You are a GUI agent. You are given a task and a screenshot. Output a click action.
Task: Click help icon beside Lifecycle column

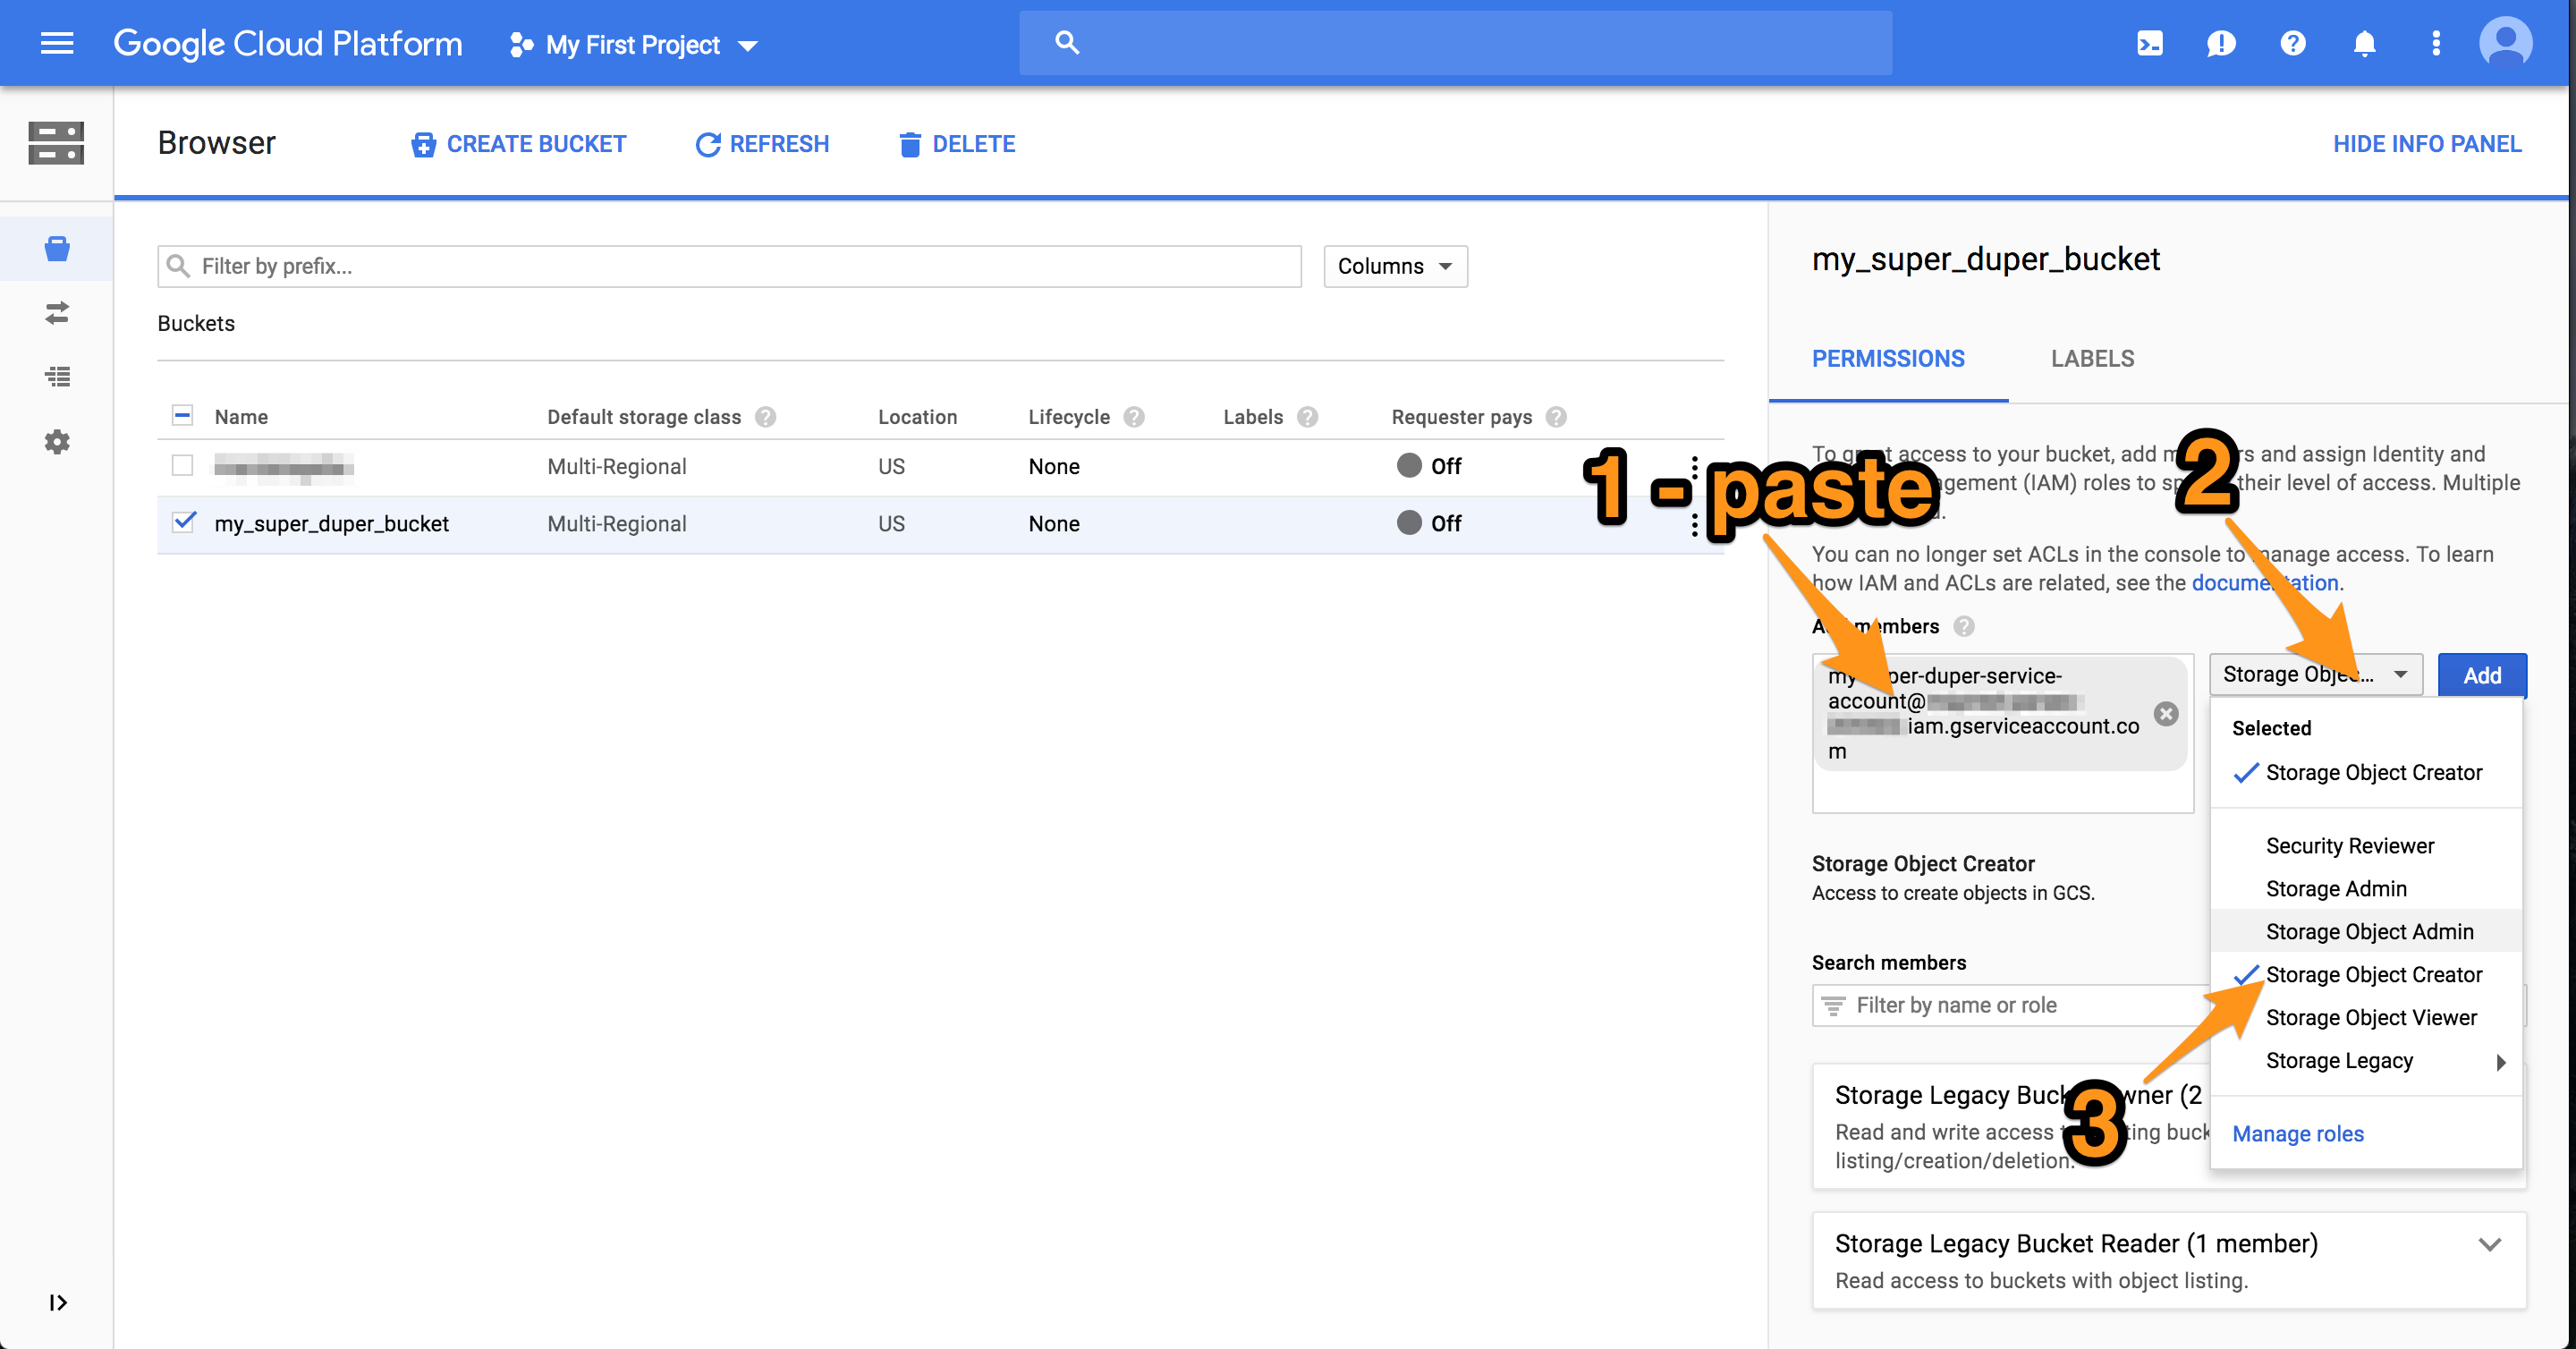[1134, 417]
